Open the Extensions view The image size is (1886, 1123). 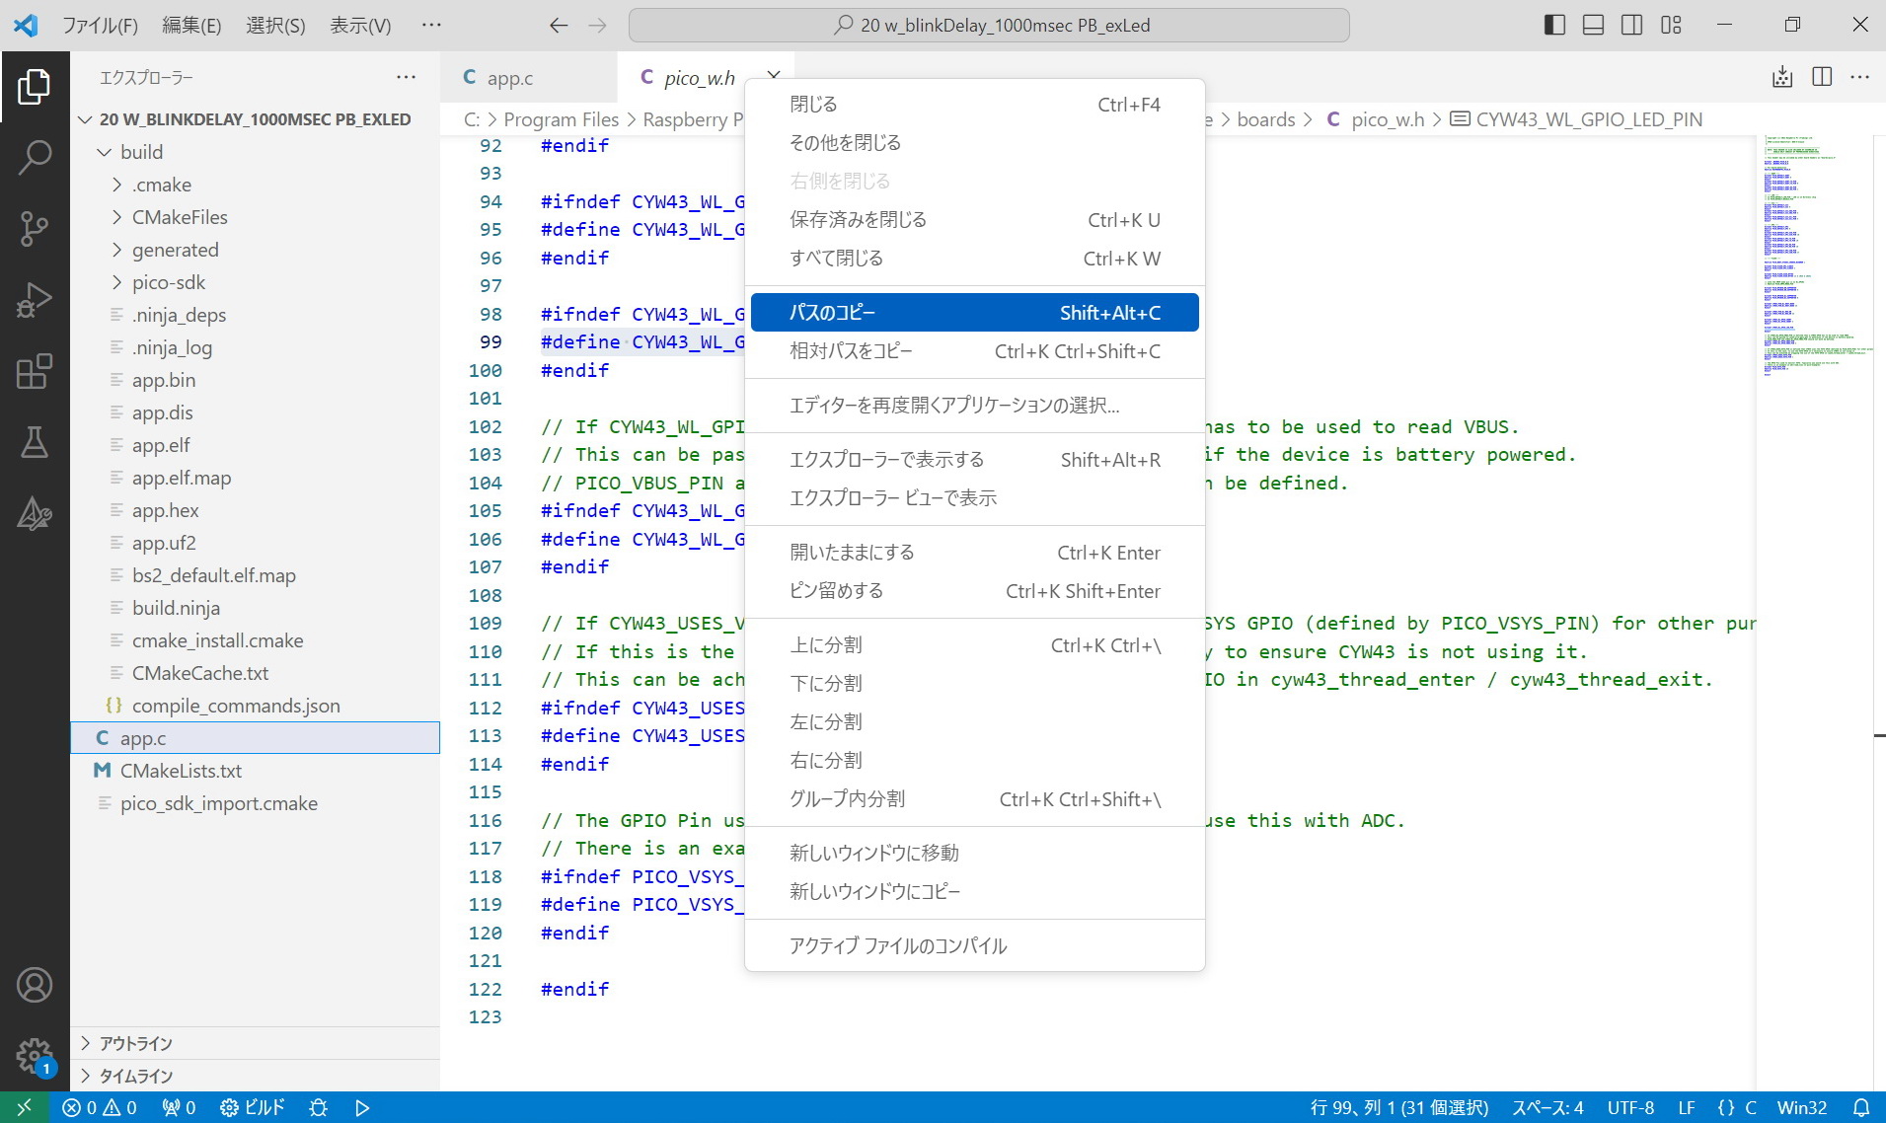click(35, 372)
